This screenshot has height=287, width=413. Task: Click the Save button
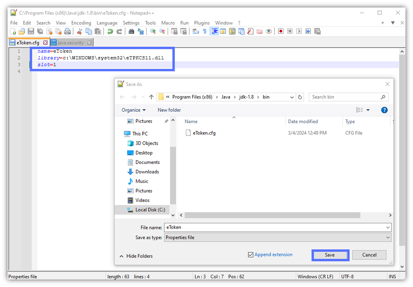point(330,255)
